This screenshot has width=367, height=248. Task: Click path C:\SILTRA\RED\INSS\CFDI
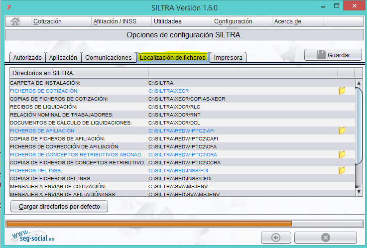coord(180,178)
